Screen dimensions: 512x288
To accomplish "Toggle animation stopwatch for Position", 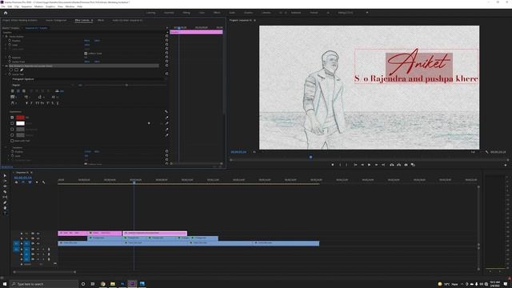I will [10, 41].
